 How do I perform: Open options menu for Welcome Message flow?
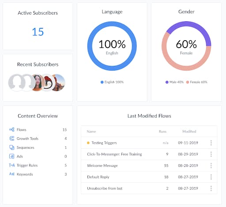[211, 166]
